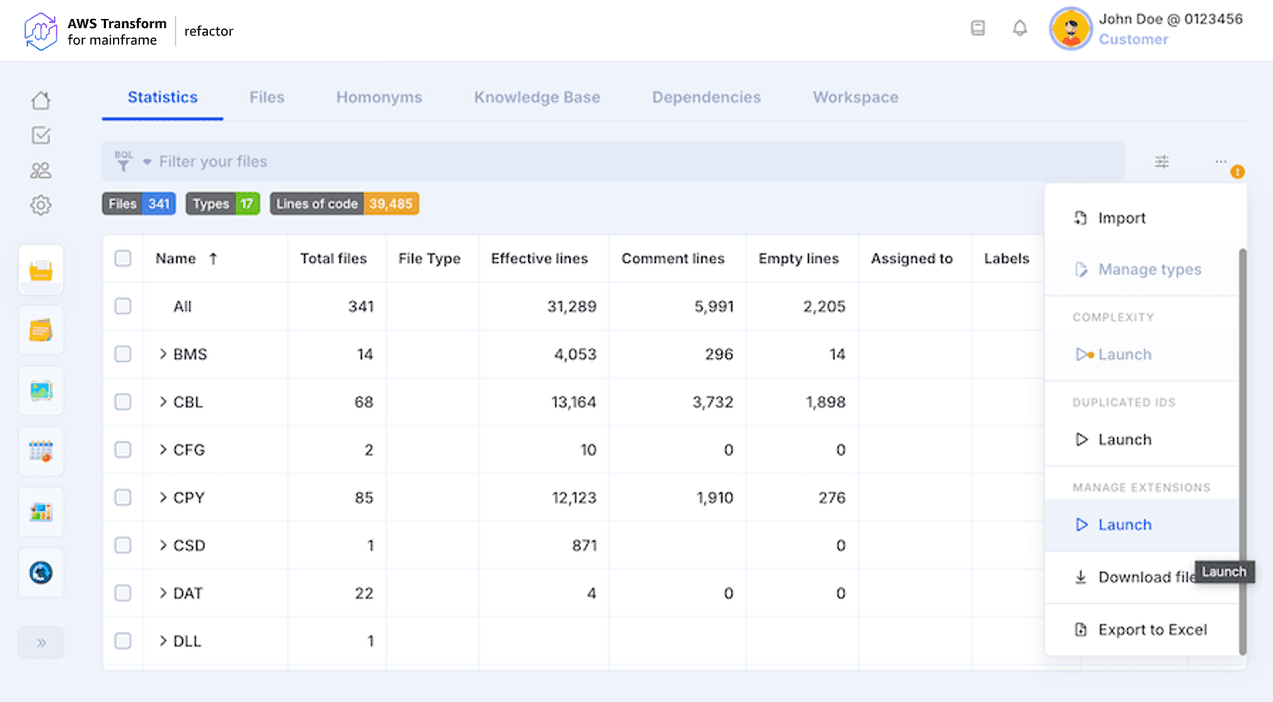Check the select-all header checkbox
The image size is (1273, 702).
[123, 259]
